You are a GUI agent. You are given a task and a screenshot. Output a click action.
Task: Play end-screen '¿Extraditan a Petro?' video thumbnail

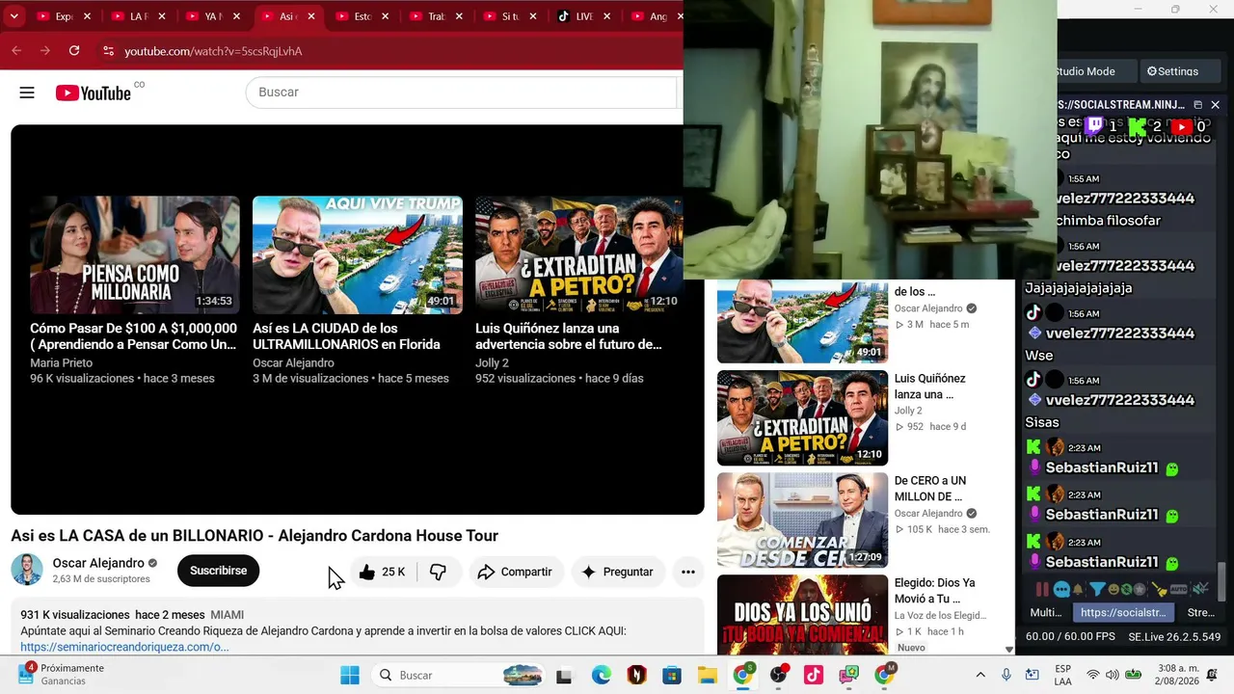click(578, 255)
